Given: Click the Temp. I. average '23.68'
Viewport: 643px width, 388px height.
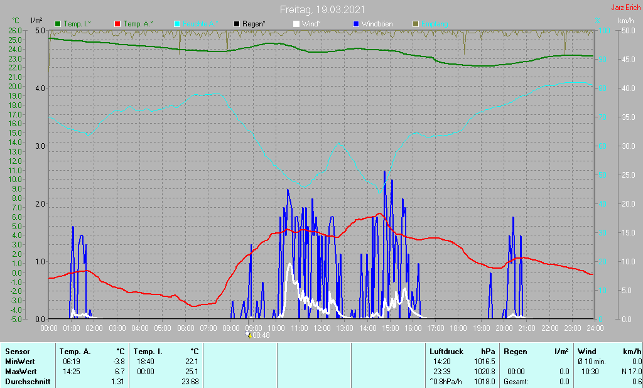Looking at the screenshot, I should [190, 382].
